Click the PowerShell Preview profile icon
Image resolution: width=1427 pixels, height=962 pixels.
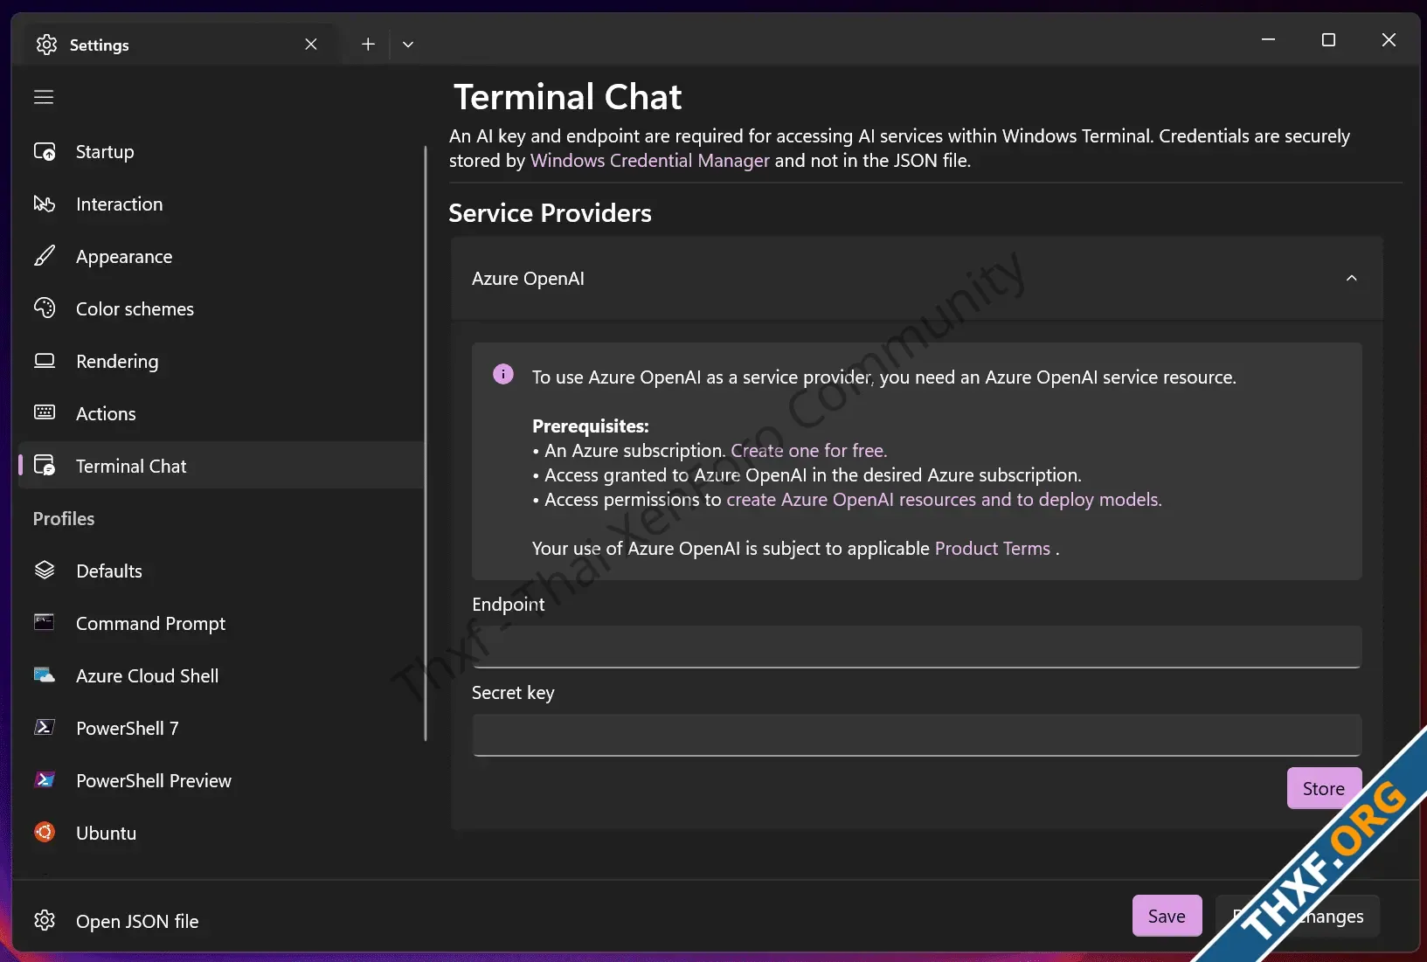tap(45, 779)
